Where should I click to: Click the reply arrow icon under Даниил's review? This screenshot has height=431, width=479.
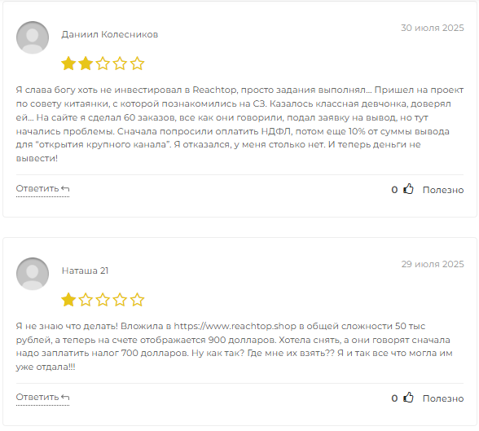click(x=65, y=189)
